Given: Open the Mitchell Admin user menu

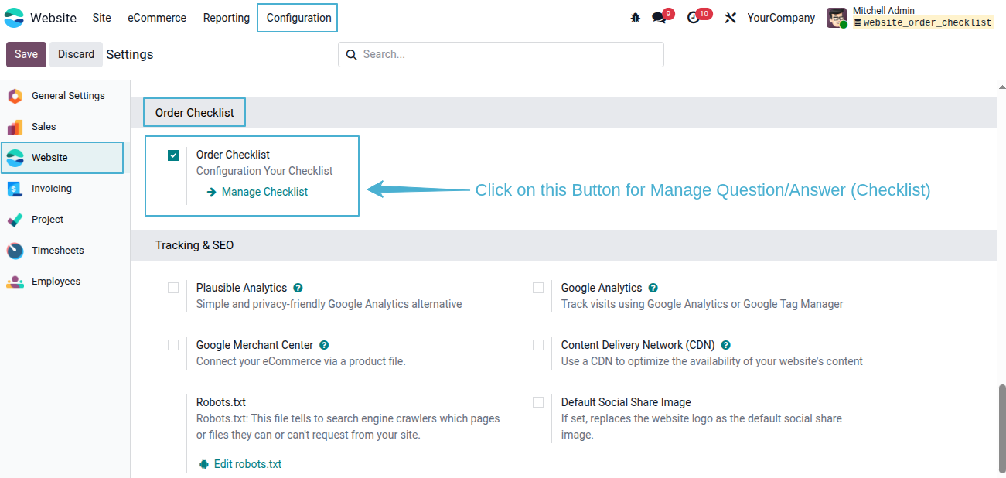Looking at the screenshot, I should pos(910,18).
